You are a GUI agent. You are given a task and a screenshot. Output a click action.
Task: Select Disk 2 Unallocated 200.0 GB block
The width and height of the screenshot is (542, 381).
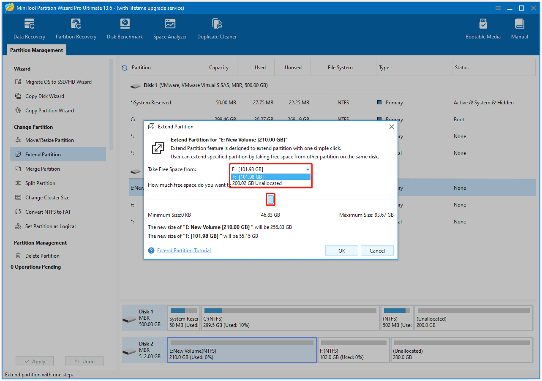462,350
